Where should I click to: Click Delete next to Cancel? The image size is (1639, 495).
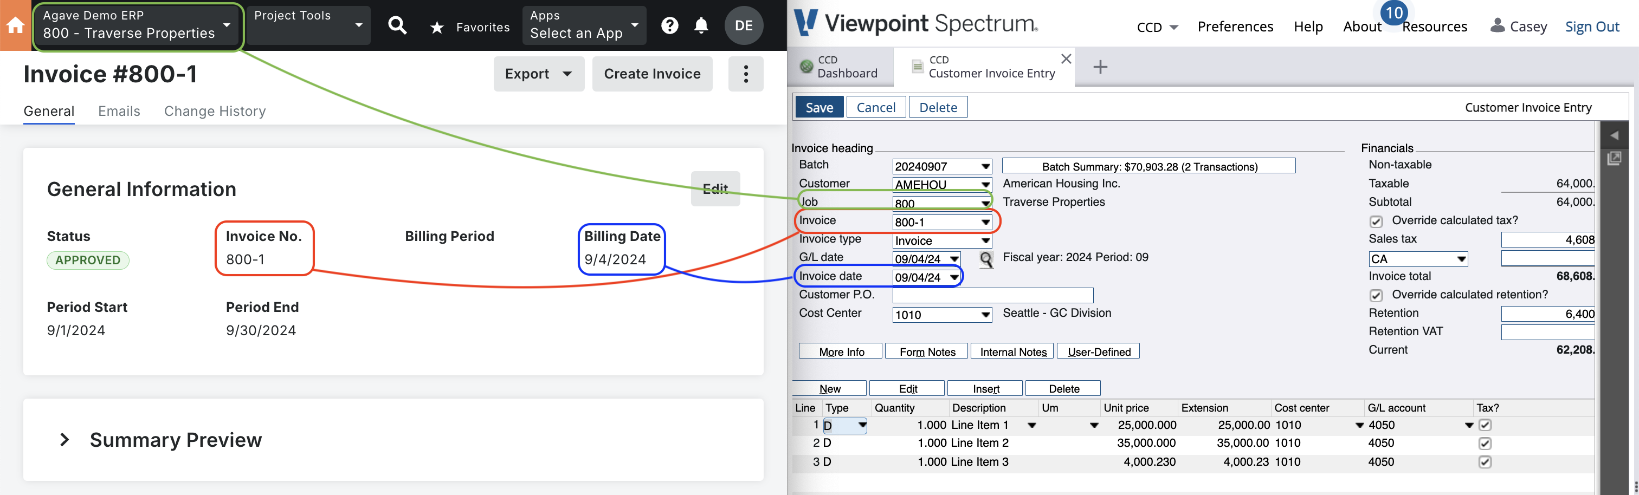[x=938, y=107]
